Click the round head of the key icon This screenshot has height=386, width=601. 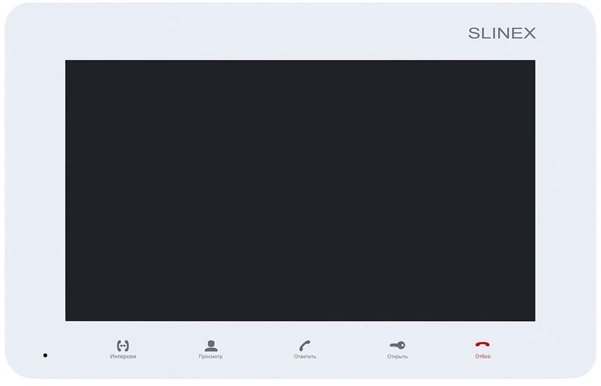point(401,346)
